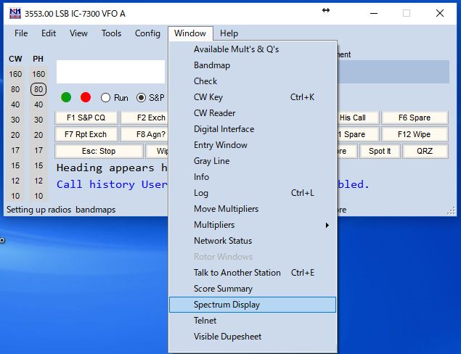
Task: Close the open Window menu tab
Action: 190,33
